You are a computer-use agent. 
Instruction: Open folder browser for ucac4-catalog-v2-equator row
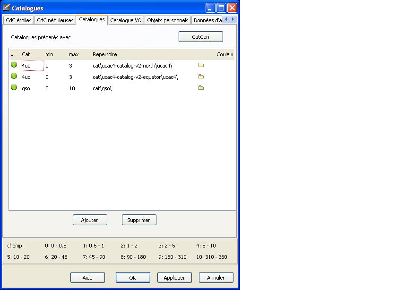click(x=201, y=77)
